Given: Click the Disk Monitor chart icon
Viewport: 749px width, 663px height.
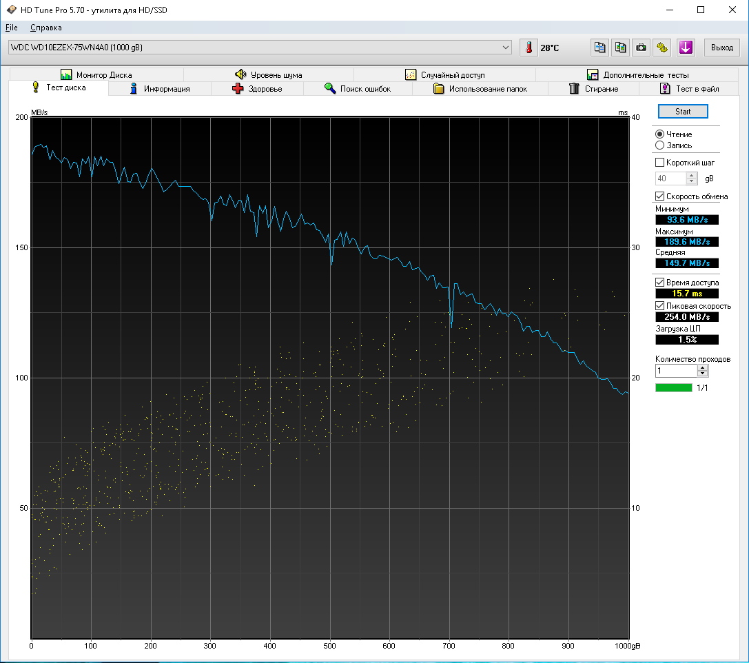Looking at the screenshot, I should (66, 74).
